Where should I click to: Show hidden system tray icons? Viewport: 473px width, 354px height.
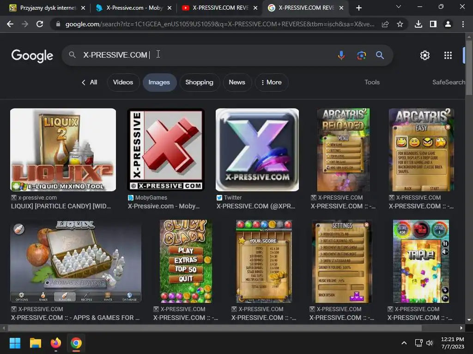tap(404, 343)
